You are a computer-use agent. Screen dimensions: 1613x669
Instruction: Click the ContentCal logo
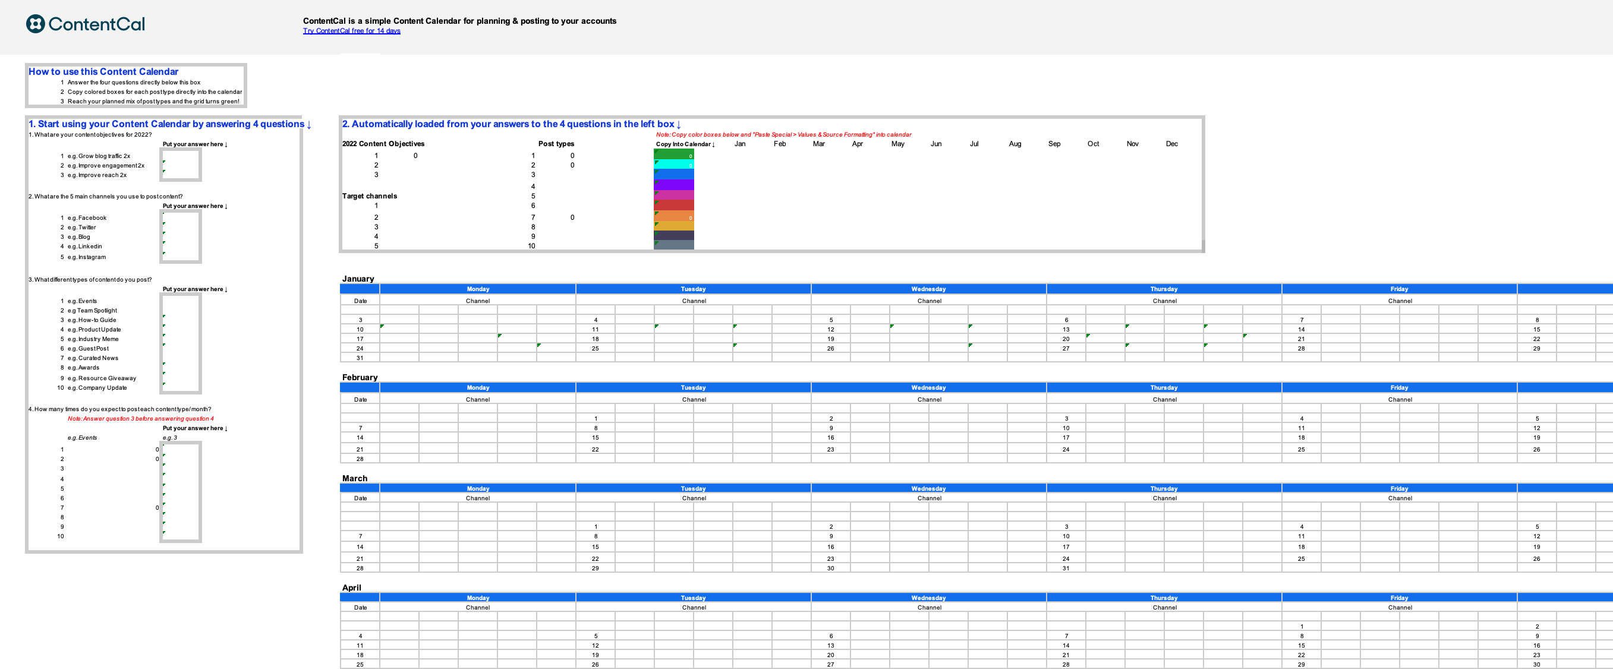pyautogui.click(x=85, y=24)
